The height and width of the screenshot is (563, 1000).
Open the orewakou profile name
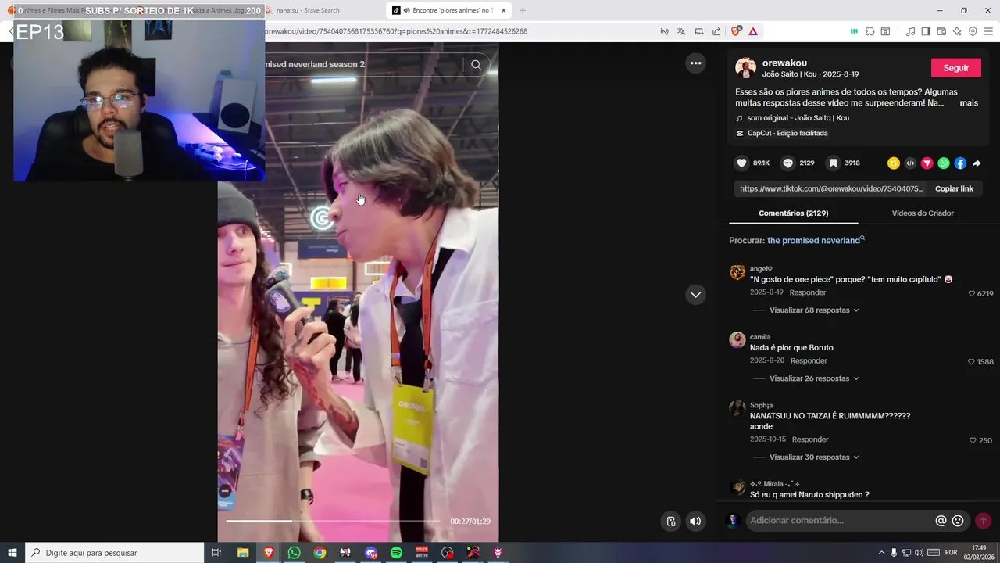point(784,63)
